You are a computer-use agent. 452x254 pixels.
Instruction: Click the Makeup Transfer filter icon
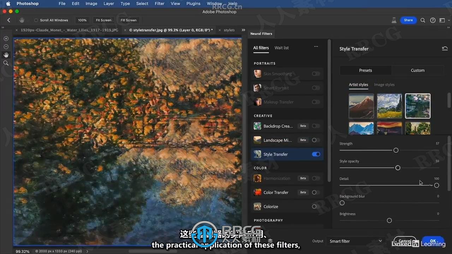click(257, 102)
